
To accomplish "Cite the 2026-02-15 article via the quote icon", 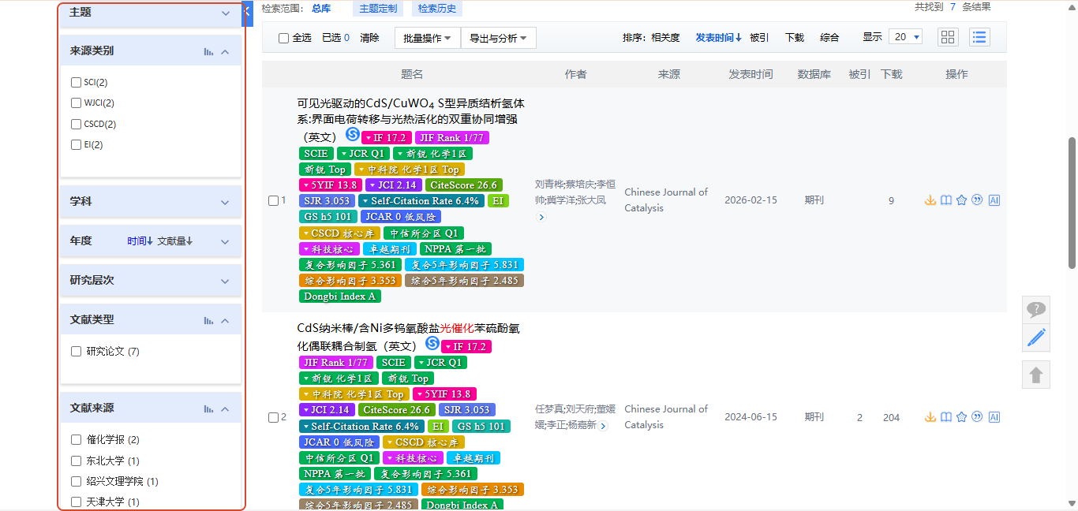I will 977,200.
